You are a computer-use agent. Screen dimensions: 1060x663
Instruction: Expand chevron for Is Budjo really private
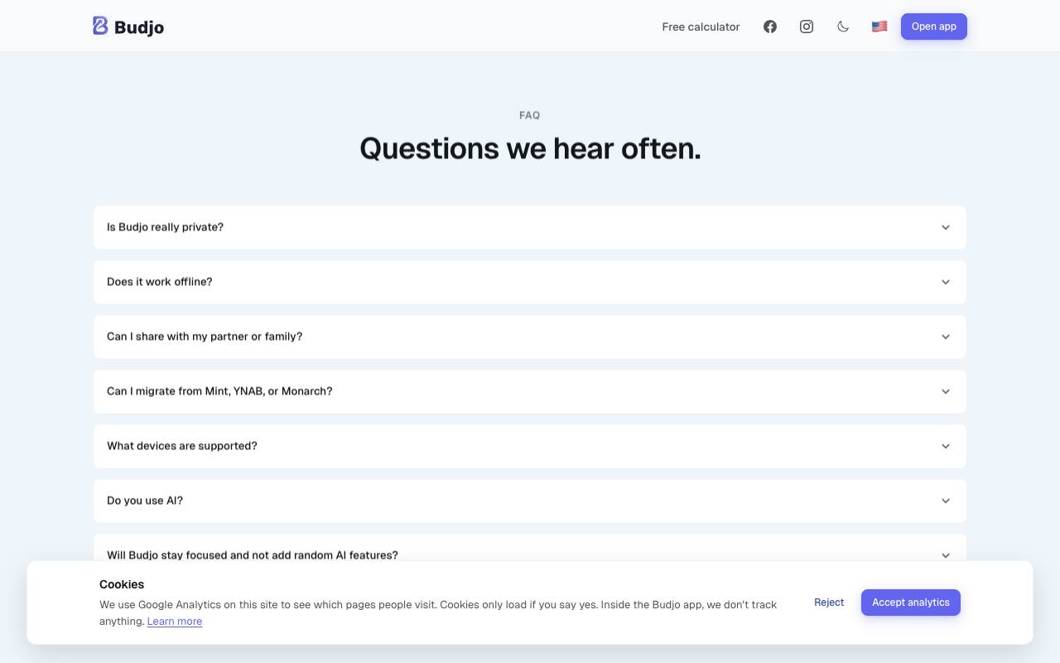pos(946,227)
